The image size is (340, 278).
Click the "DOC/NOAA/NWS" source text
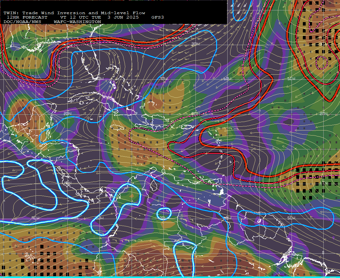[22, 22]
